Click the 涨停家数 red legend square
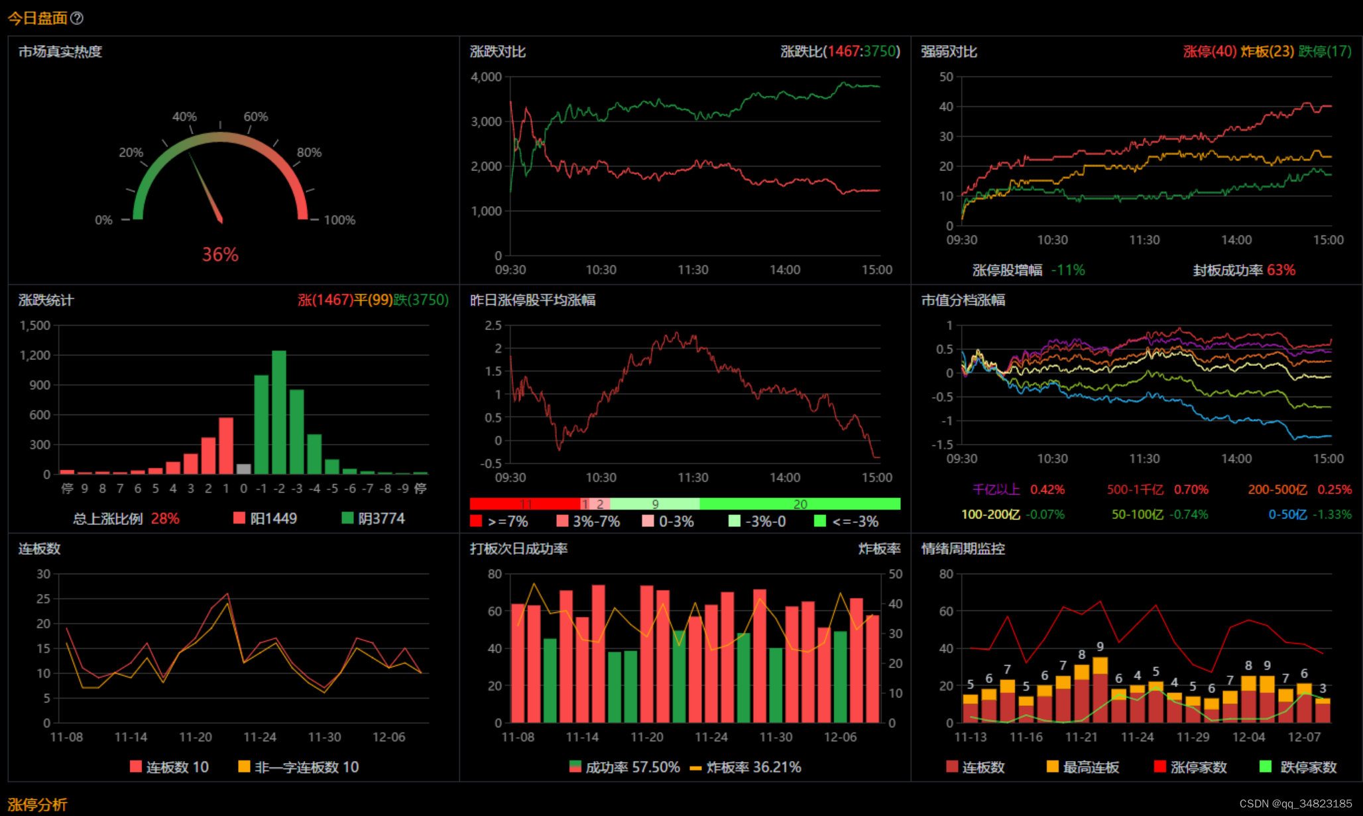 1159,766
